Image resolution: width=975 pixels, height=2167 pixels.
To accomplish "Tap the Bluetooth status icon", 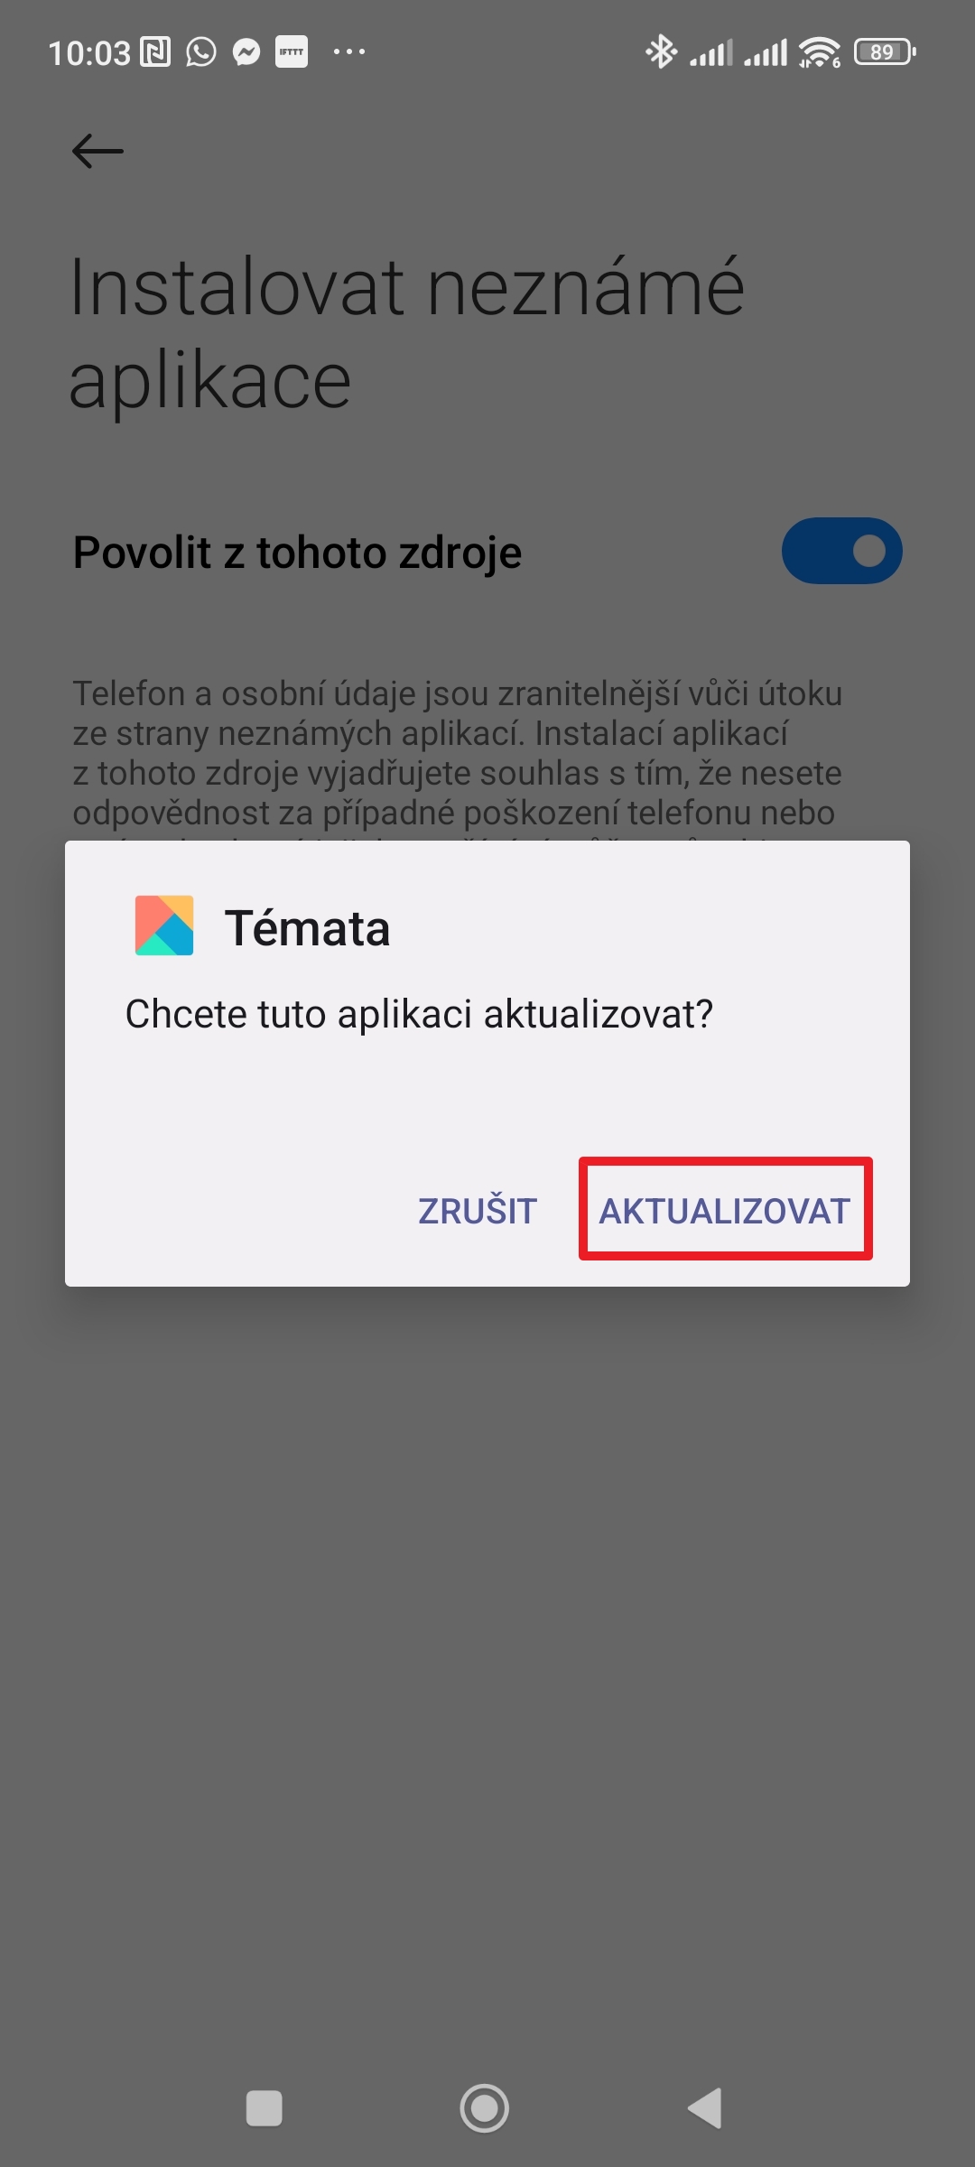I will click(x=662, y=52).
